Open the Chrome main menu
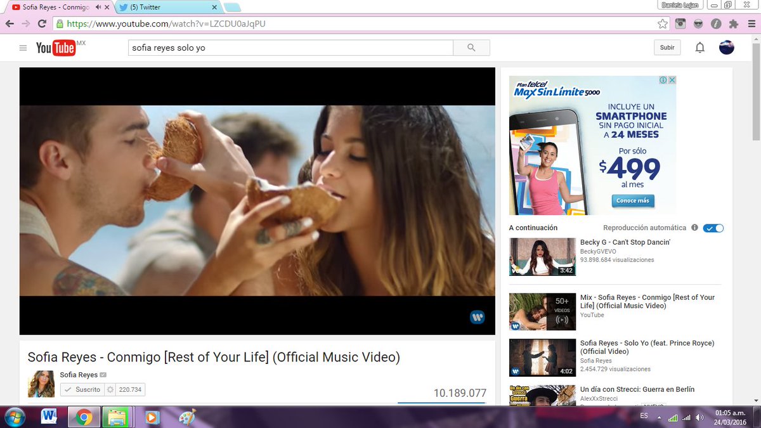The image size is (761, 428). (x=751, y=24)
